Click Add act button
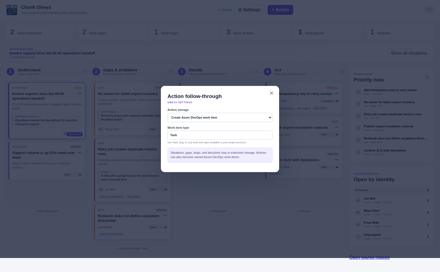Viewport: 440px width, 272px height. tap(304, 211)
